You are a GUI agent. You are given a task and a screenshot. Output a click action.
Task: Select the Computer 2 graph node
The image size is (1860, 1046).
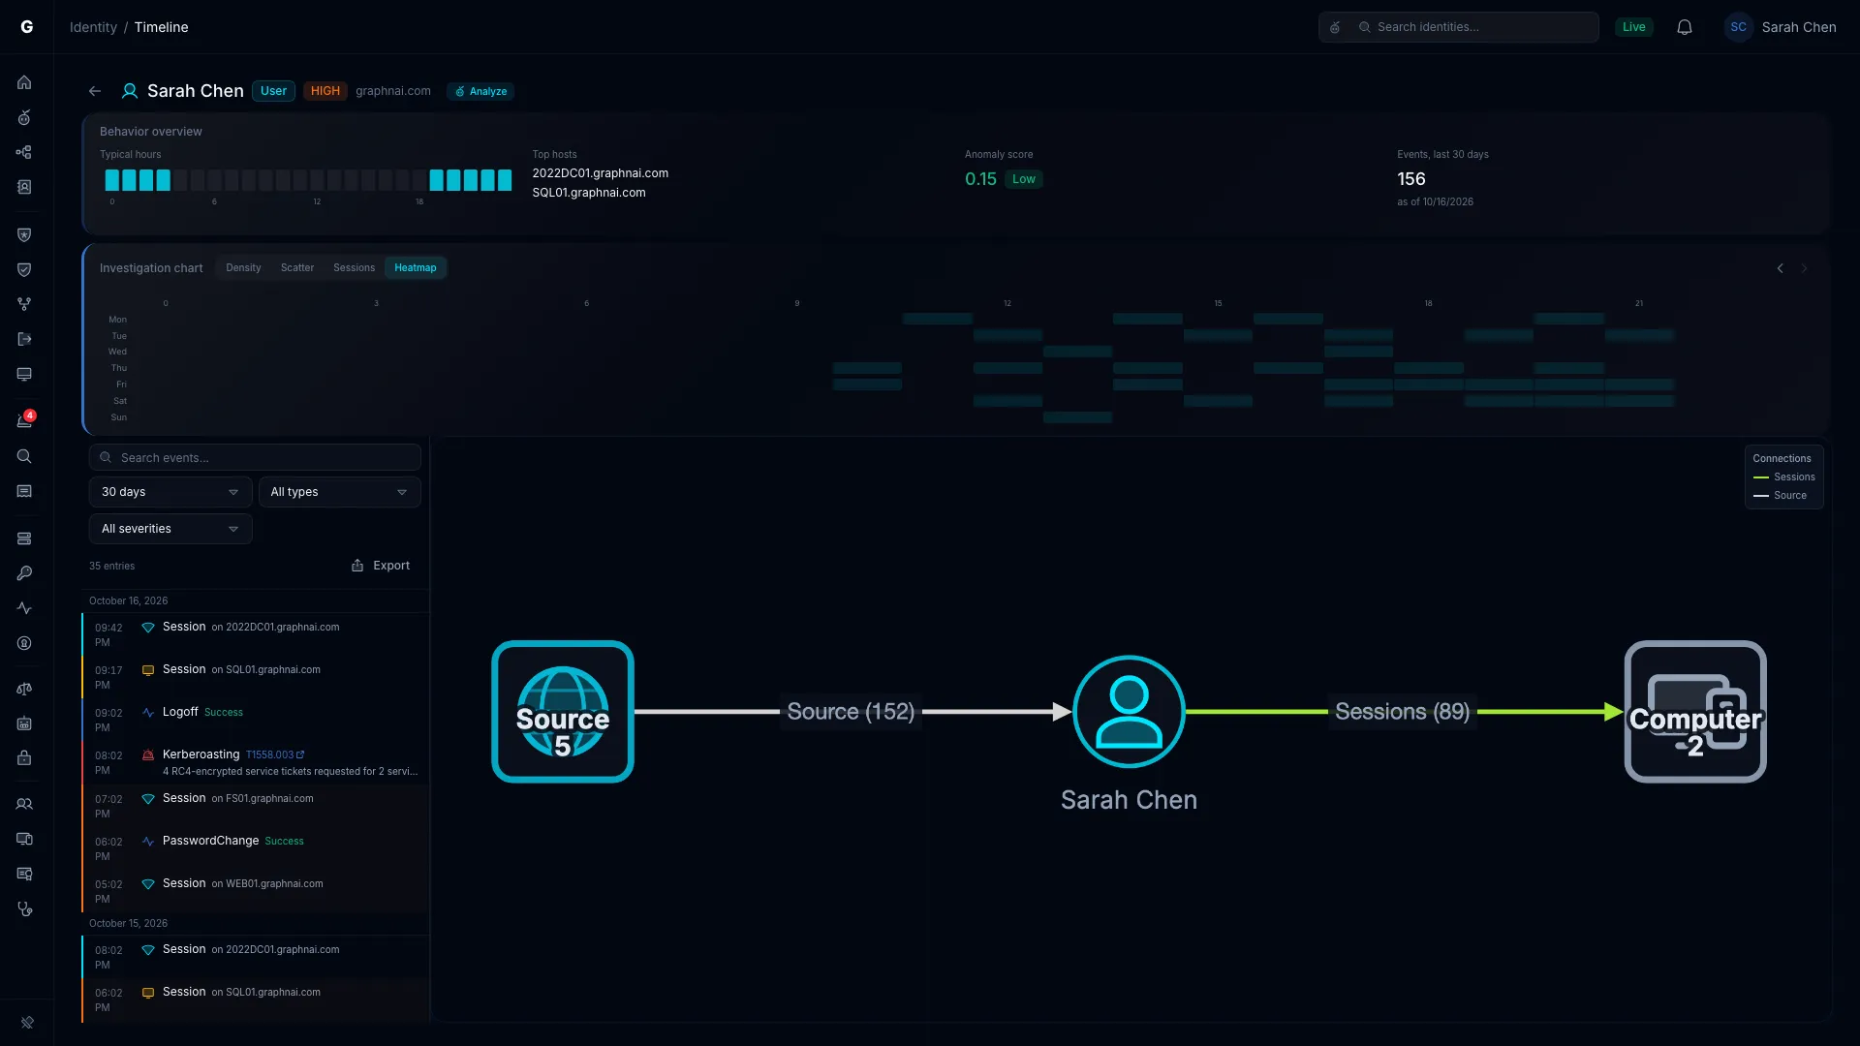pos(1695,712)
